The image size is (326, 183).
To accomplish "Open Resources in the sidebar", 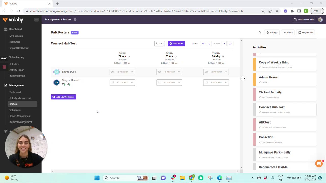I will [15, 42].
